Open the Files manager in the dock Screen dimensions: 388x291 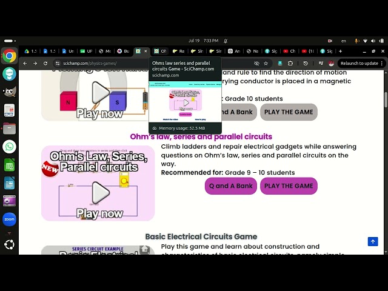10,129
